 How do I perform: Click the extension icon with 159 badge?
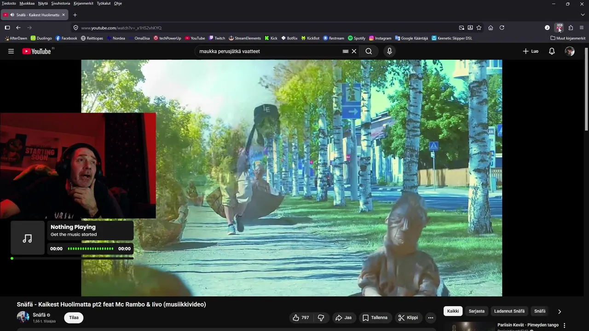coord(559,28)
